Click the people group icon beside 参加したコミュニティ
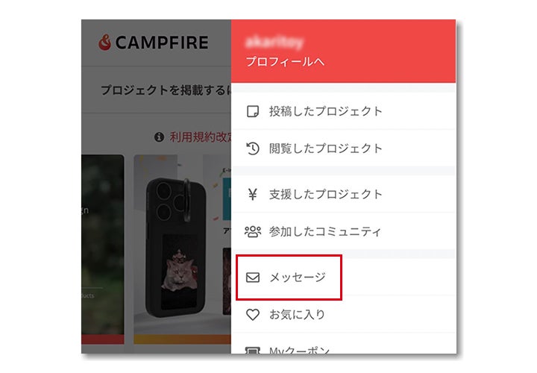The image size is (537, 373). tap(253, 232)
